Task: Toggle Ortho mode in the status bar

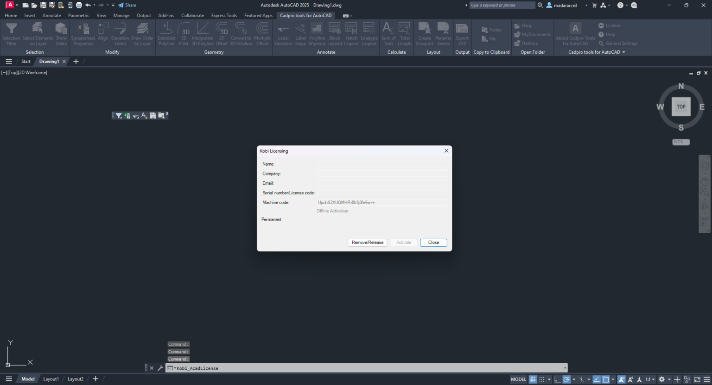Action: click(x=557, y=379)
